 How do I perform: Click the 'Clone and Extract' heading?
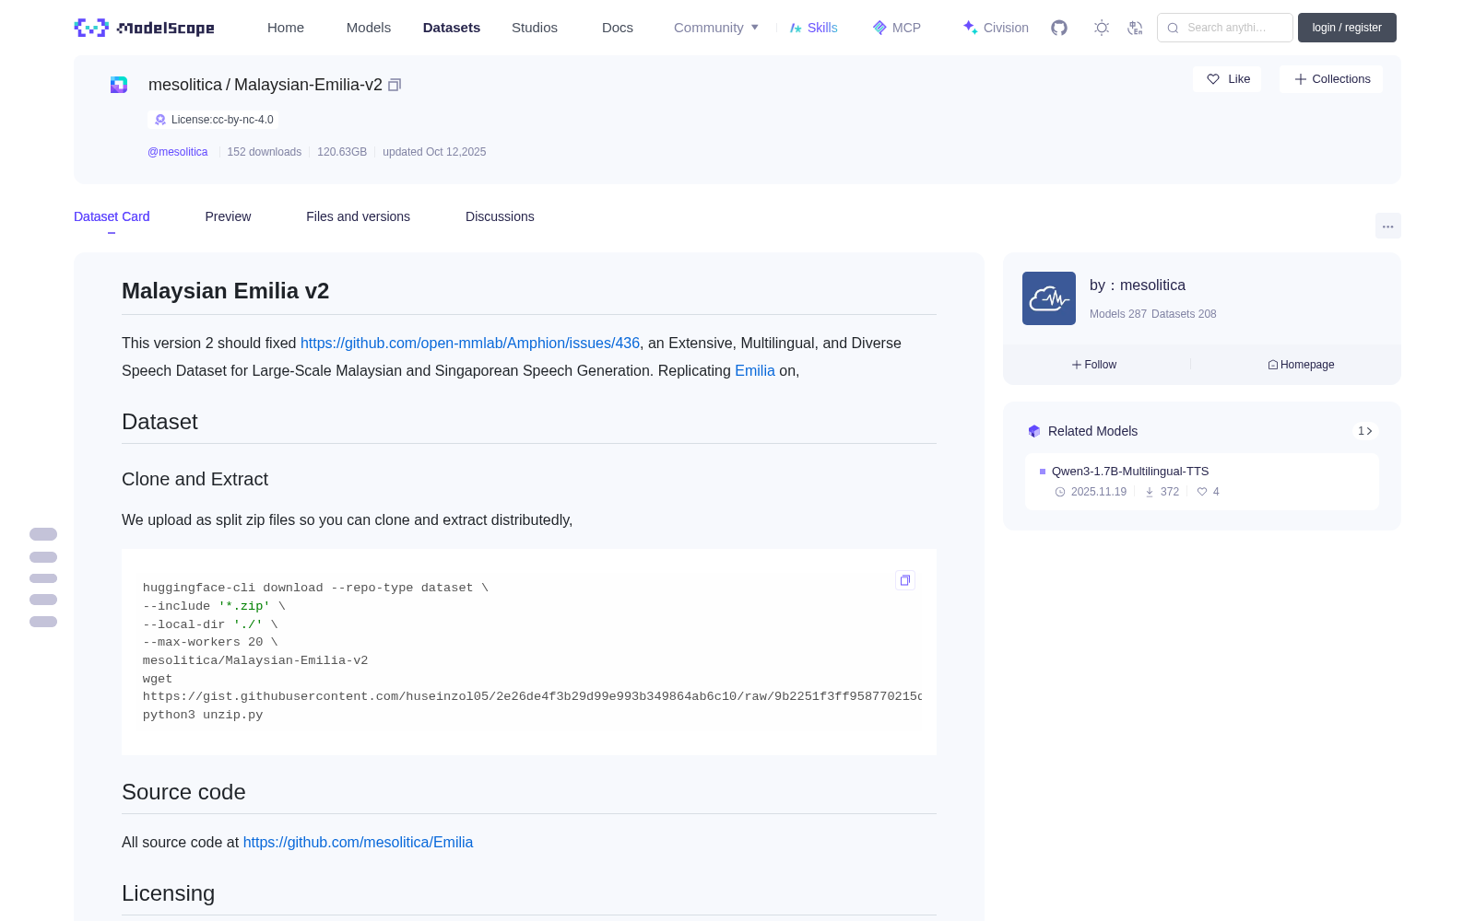pos(195,479)
